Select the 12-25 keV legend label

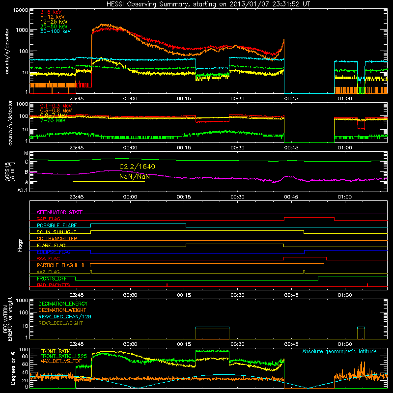54,22
